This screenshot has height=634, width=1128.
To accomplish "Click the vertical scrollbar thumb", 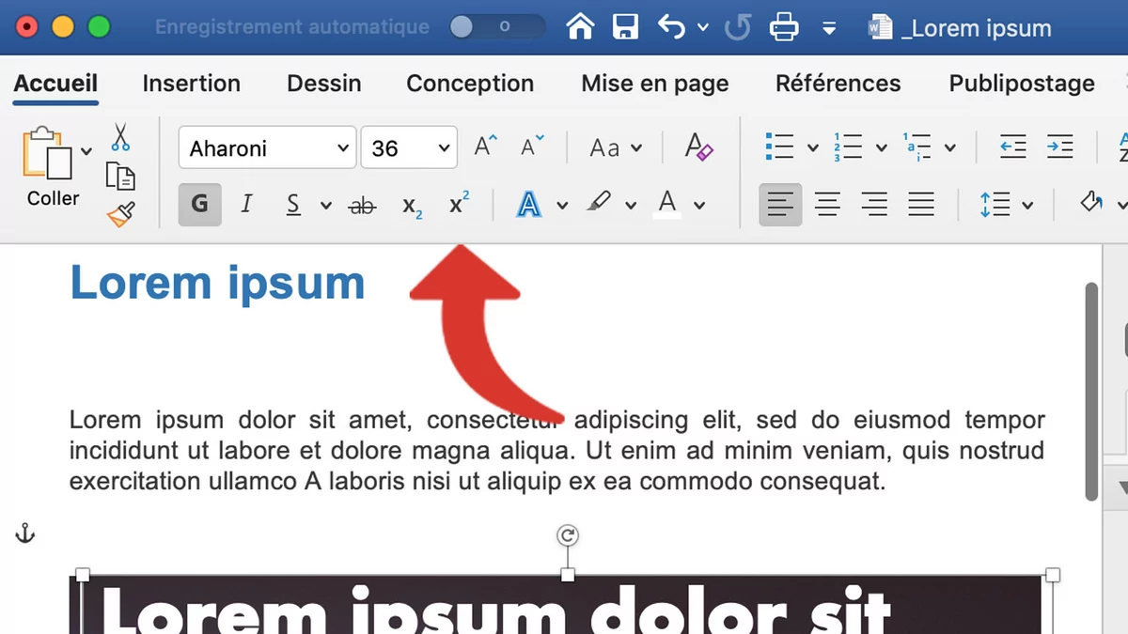I will coord(1091,391).
